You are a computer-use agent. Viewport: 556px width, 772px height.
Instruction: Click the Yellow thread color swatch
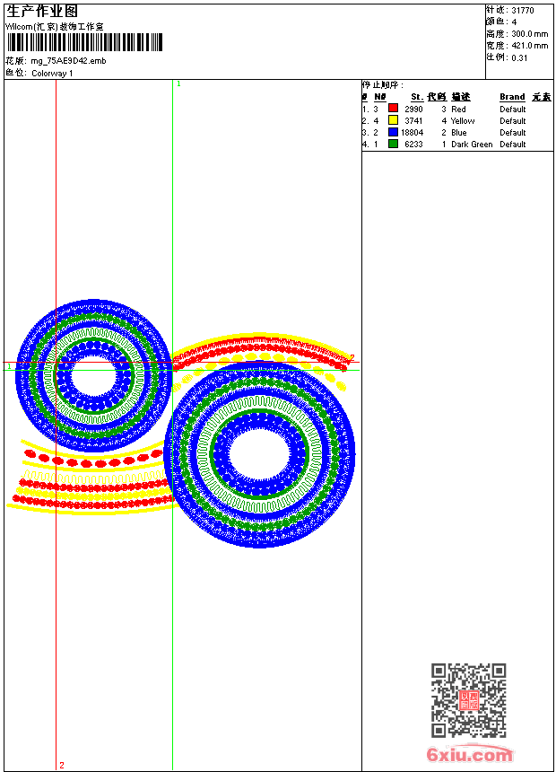point(393,120)
